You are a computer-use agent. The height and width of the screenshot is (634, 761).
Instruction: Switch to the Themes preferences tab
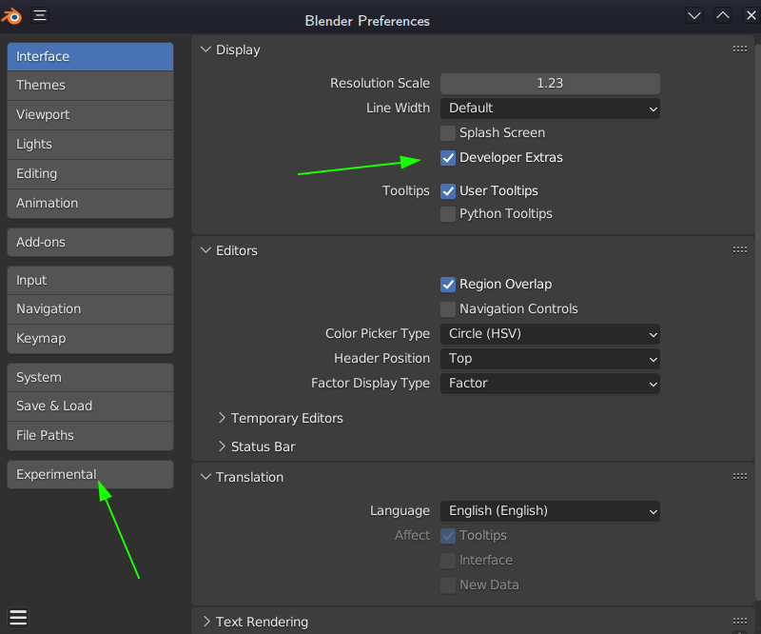(90, 86)
